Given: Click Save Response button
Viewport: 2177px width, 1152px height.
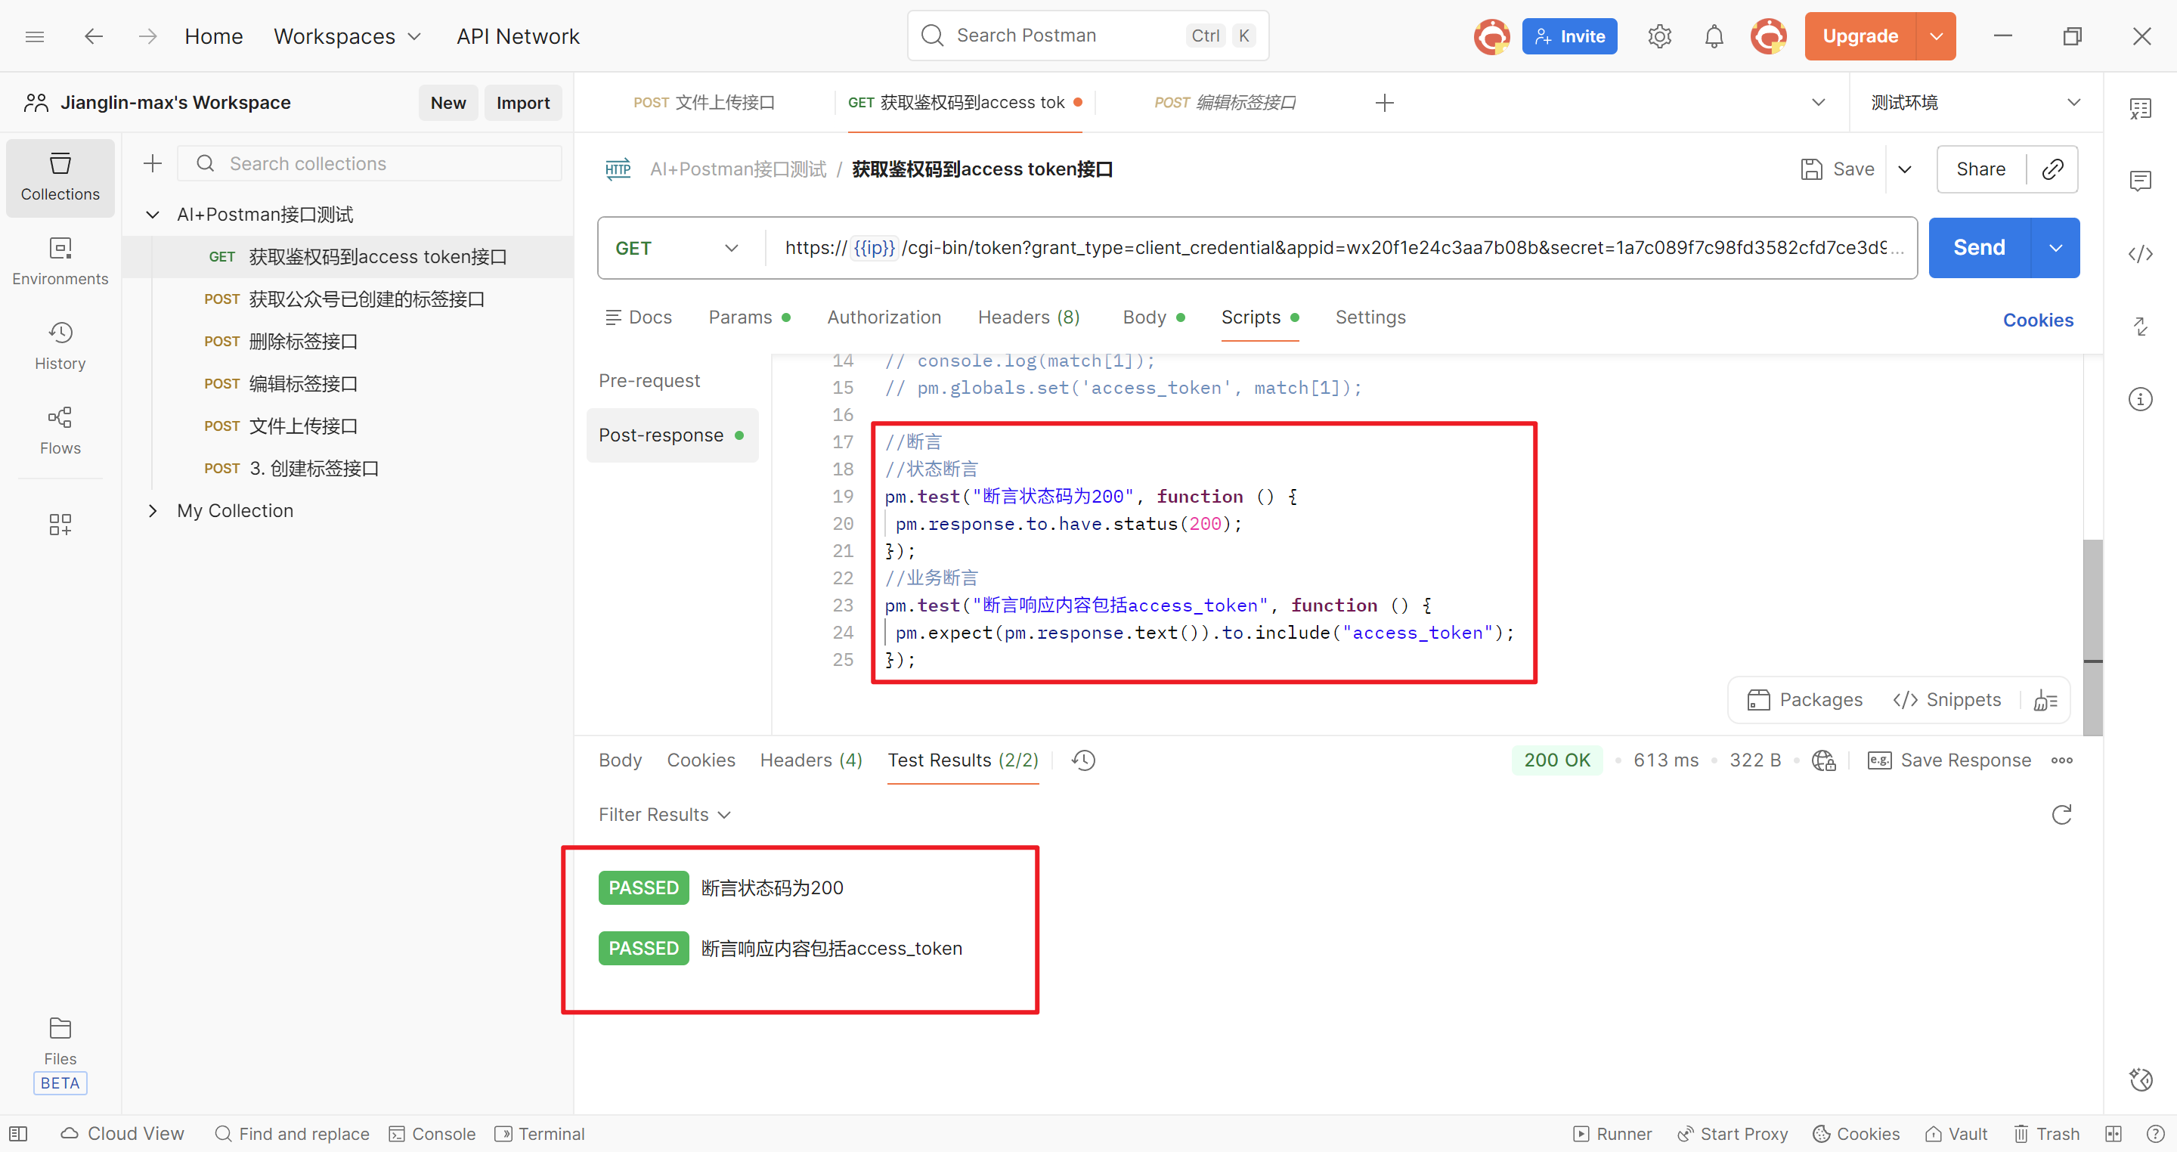Looking at the screenshot, I should (x=1949, y=760).
